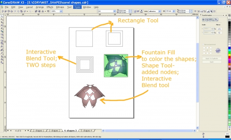Check the middle-left anchor point box
Image resolution: width=231 pixels, height=140 pixels.
click(204, 50)
